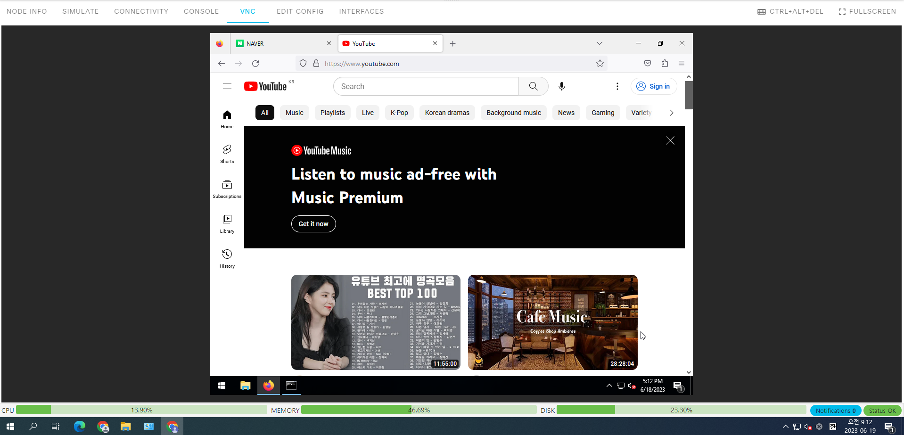The image size is (904, 435).
Task: Click the Status OK badge
Action: [x=882, y=410]
